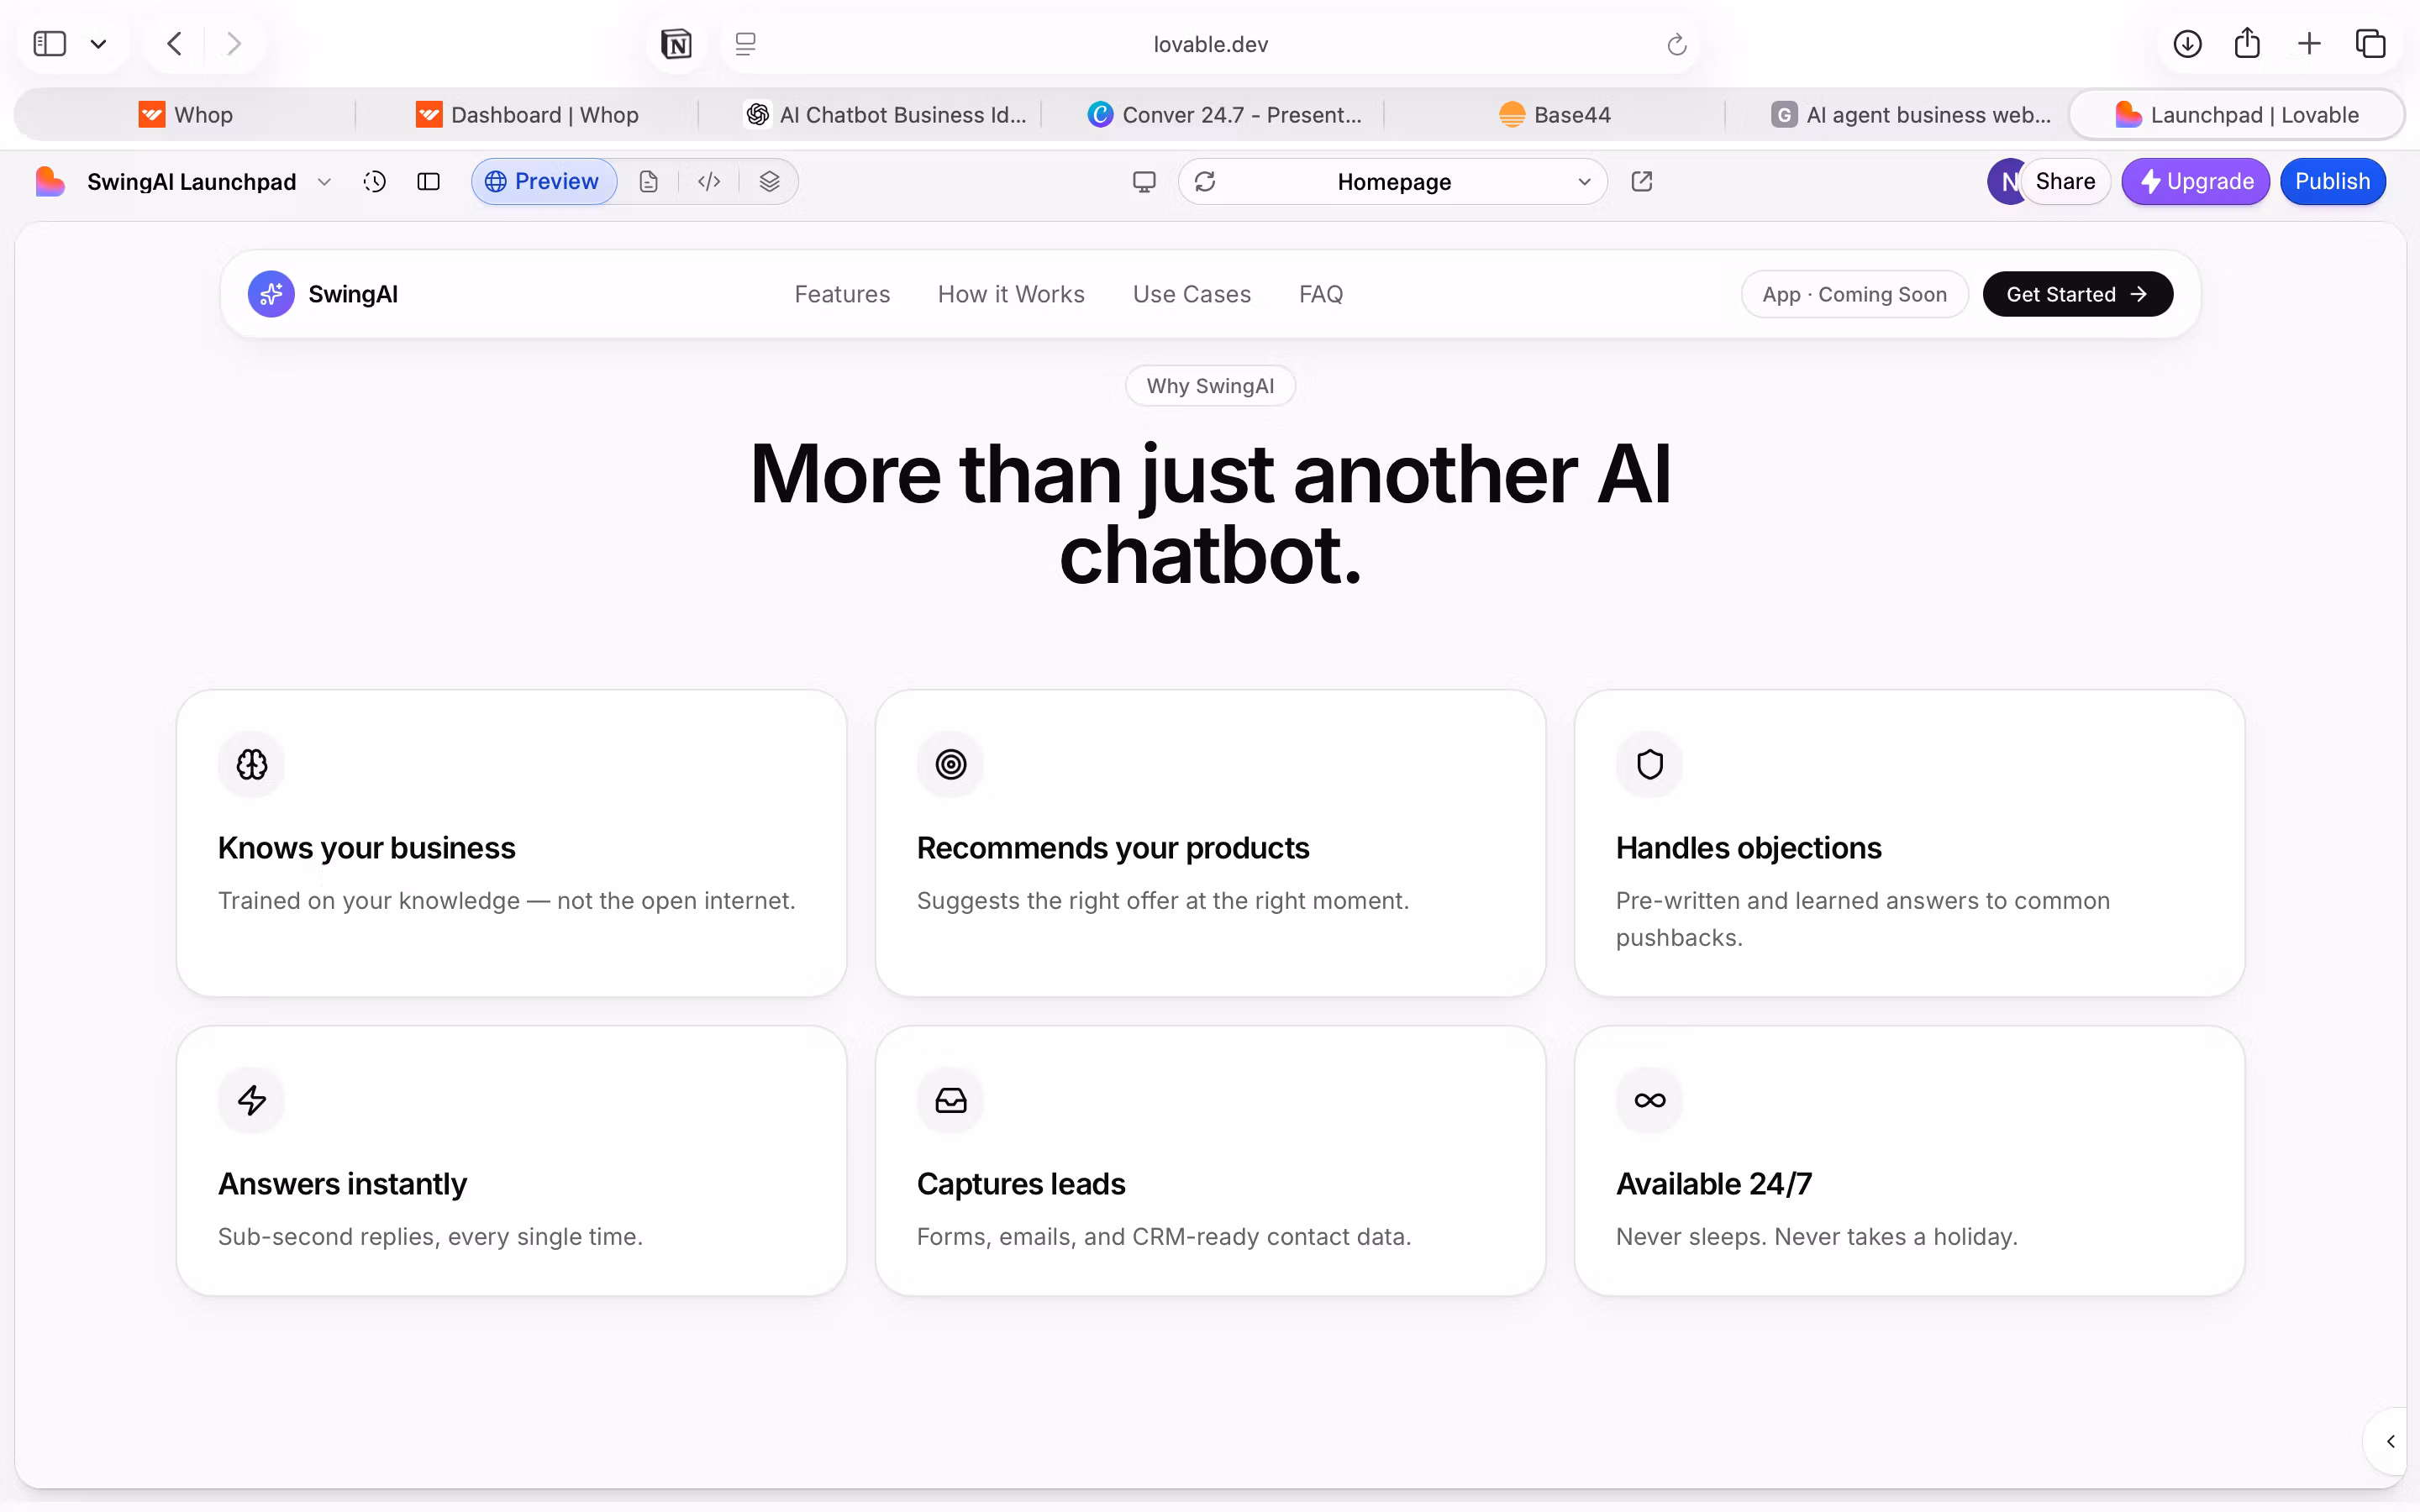Click the document file icon beside Preview
2420x1512 pixels.
649,181
